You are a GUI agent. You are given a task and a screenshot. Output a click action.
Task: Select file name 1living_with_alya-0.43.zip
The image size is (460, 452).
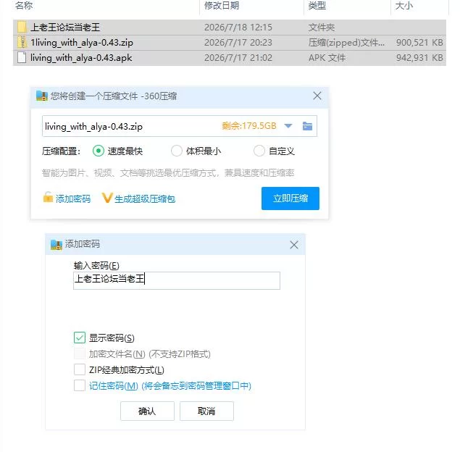pyautogui.click(x=82, y=43)
